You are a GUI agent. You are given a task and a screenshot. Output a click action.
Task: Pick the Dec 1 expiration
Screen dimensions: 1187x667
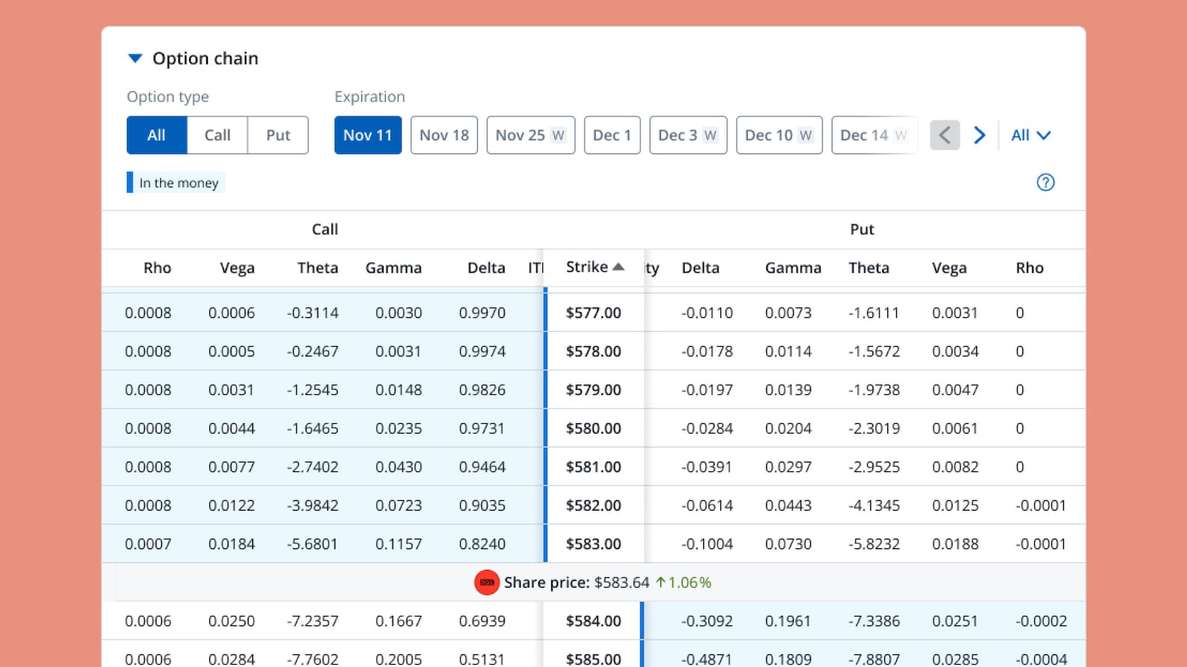612,135
